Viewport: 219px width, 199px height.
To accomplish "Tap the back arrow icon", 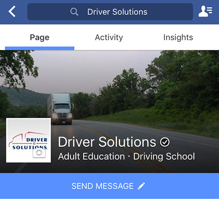I will pos(12,11).
